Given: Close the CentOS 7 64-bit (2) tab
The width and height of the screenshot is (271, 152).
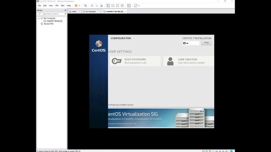Looking at the screenshot, I should (x=125, y=11).
